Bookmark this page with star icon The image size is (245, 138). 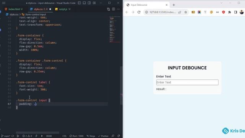coord(186,12)
